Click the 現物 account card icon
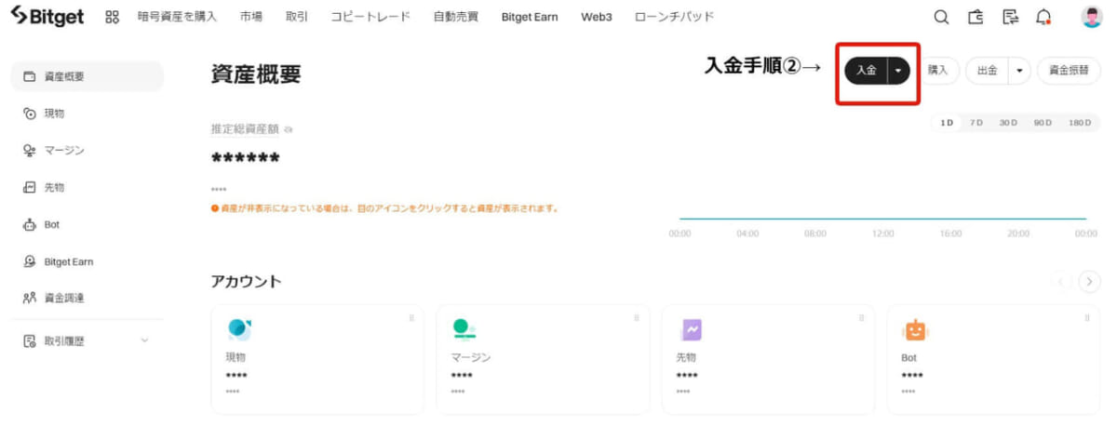1117x440 pixels. 238,328
